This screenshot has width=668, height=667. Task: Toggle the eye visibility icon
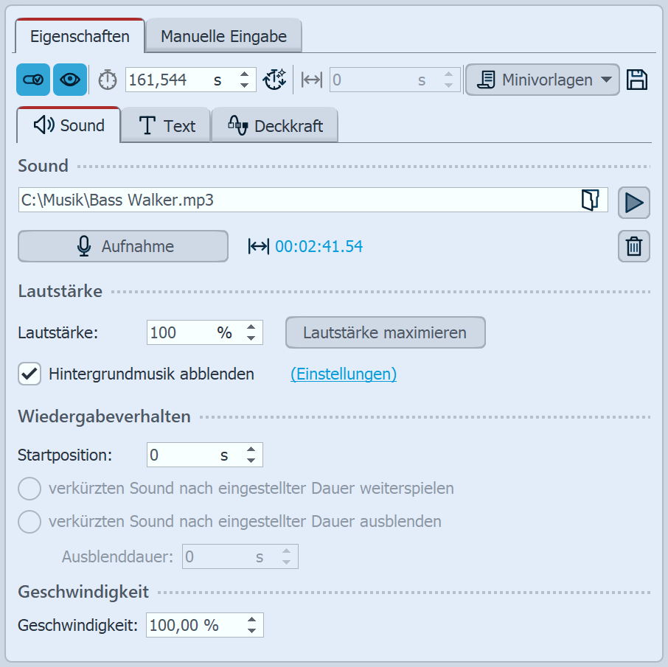coord(68,79)
